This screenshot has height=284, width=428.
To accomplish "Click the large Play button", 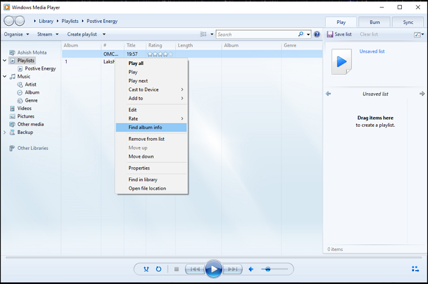I will 214,269.
